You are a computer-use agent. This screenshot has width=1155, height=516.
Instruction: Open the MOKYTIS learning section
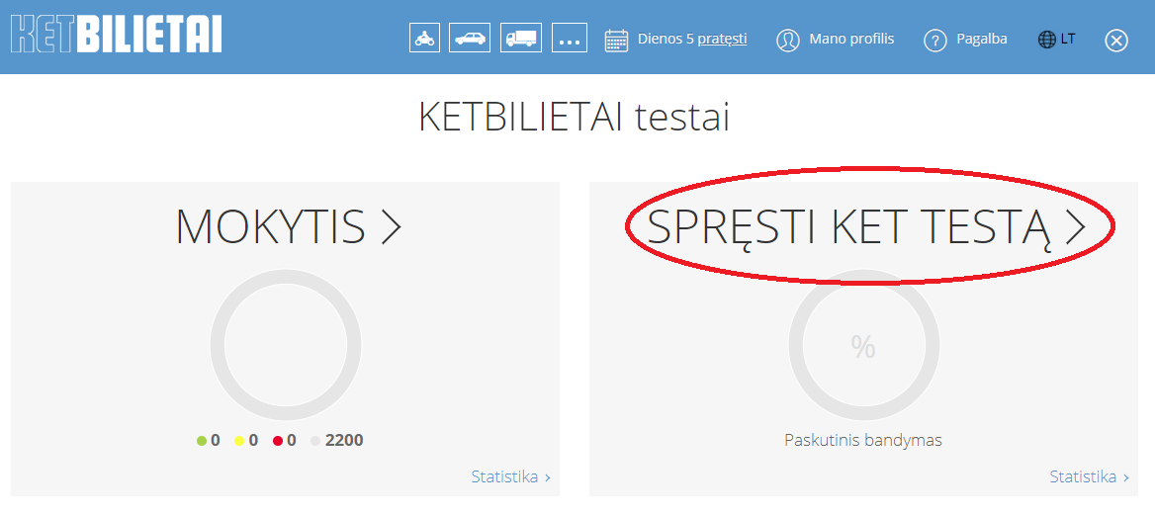click(288, 227)
